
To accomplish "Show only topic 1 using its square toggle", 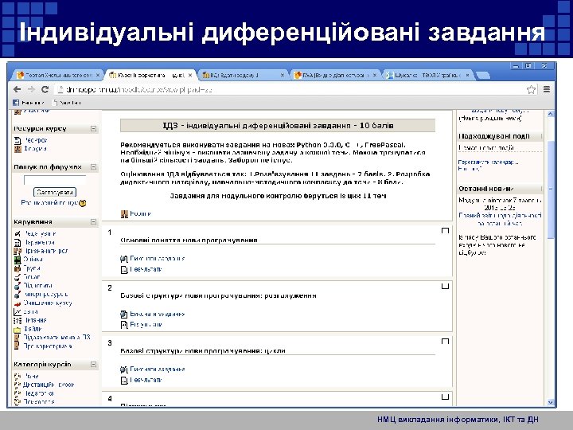I will [445, 230].
